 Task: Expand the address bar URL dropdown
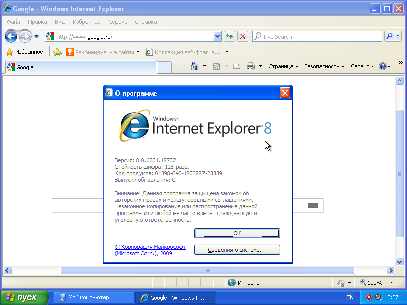coord(217,36)
